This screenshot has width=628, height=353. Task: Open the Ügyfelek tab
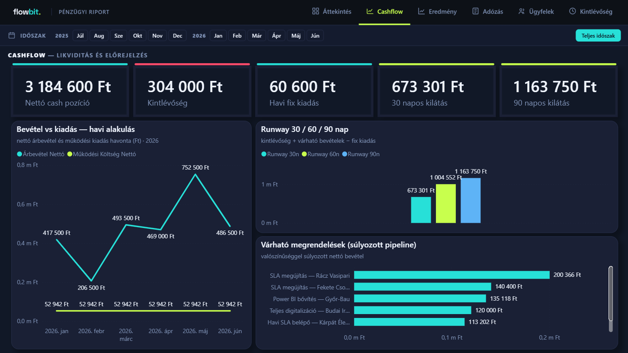point(536,12)
